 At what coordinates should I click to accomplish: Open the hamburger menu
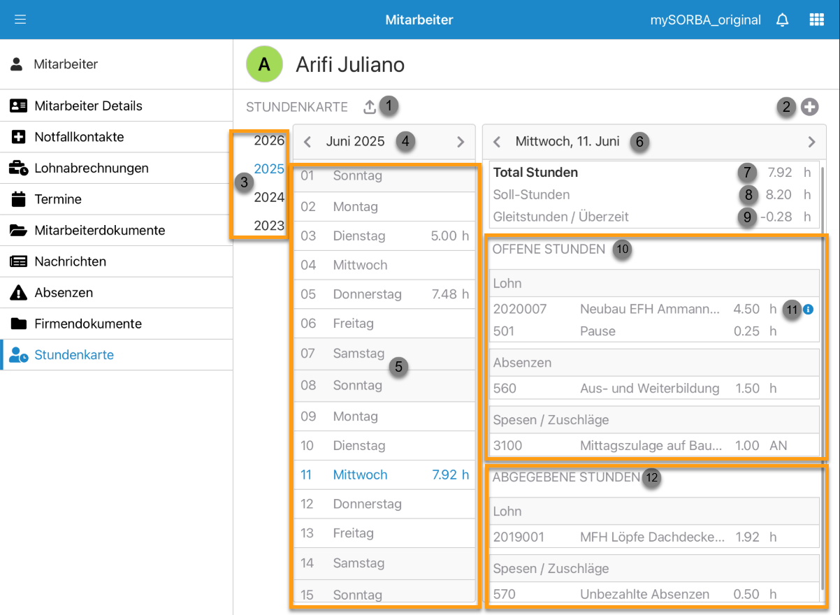(x=20, y=20)
